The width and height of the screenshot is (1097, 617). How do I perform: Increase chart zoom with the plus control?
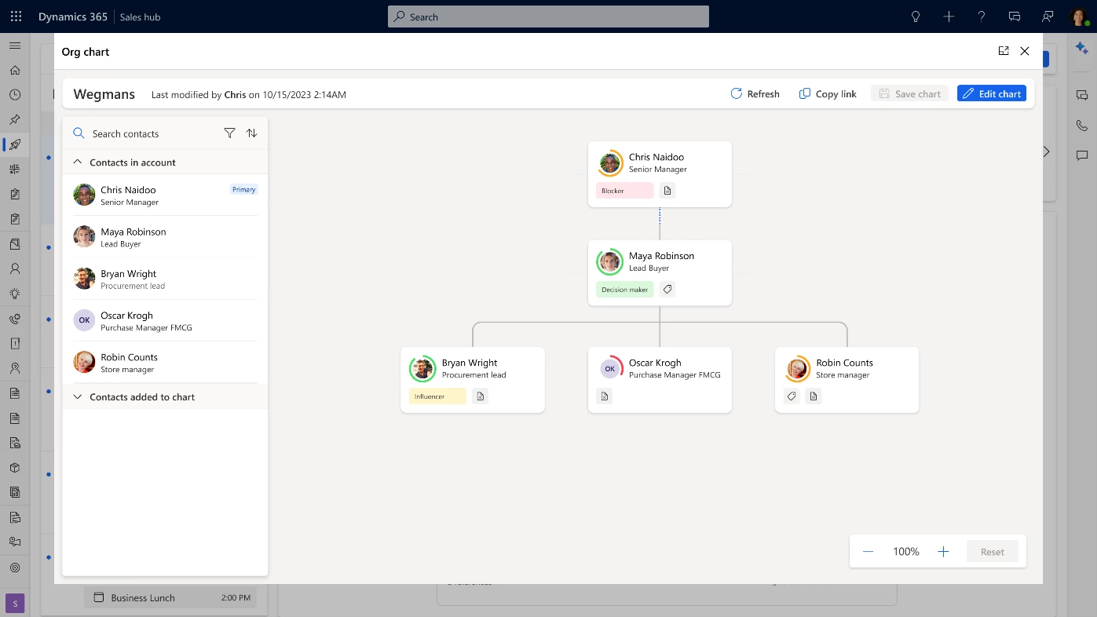click(x=943, y=551)
